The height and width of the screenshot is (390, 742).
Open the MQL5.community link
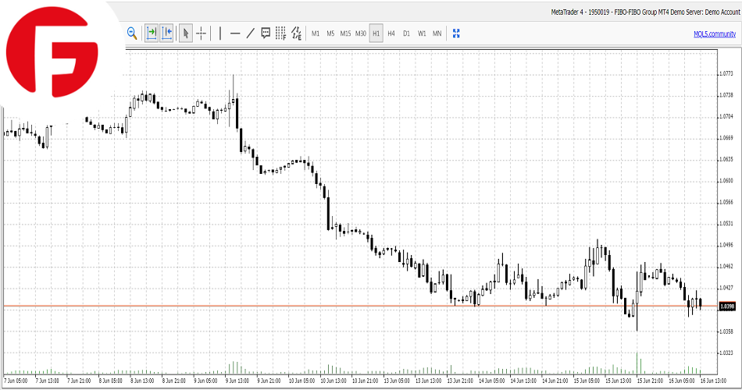pyautogui.click(x=714, y=34)
